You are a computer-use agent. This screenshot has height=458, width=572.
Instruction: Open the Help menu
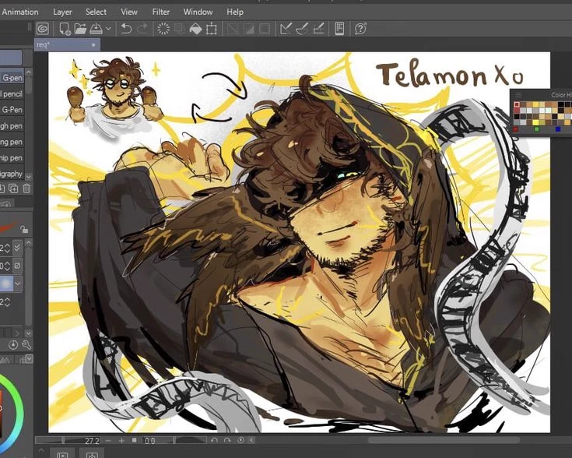(x=235, y=12)
